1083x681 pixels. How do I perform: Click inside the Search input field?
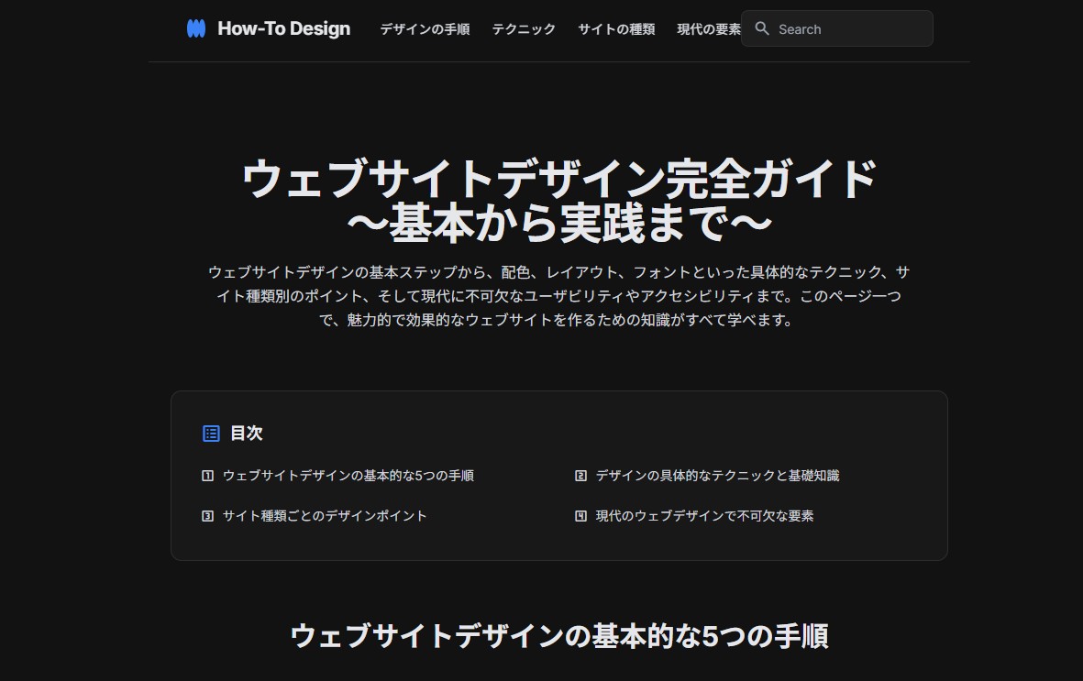(x=844, y=28)
